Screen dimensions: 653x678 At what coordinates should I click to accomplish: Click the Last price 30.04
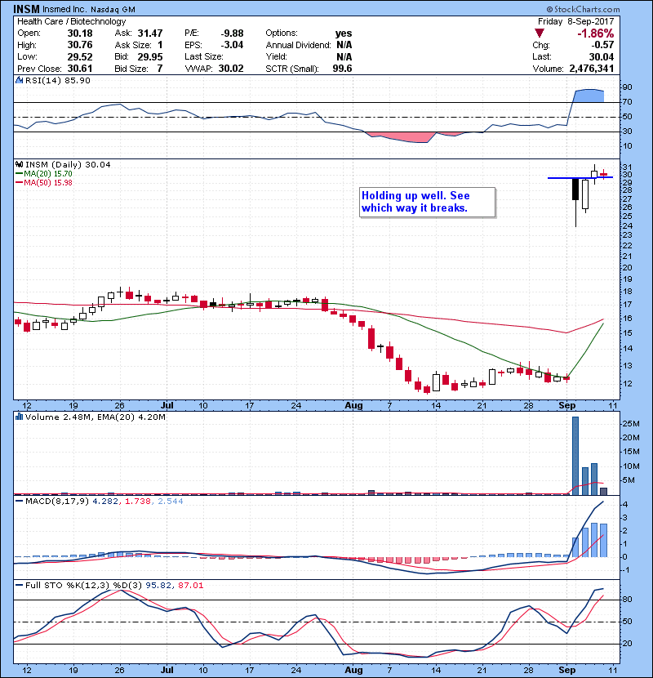tap(602, 56)
